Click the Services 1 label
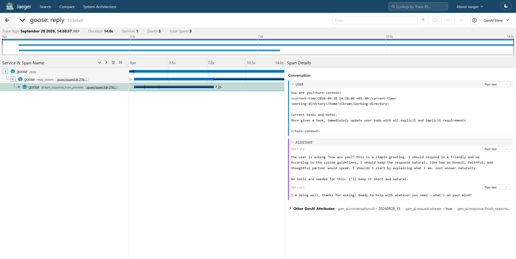This screenshot has width=516, height=259. (x=130, y=31)
